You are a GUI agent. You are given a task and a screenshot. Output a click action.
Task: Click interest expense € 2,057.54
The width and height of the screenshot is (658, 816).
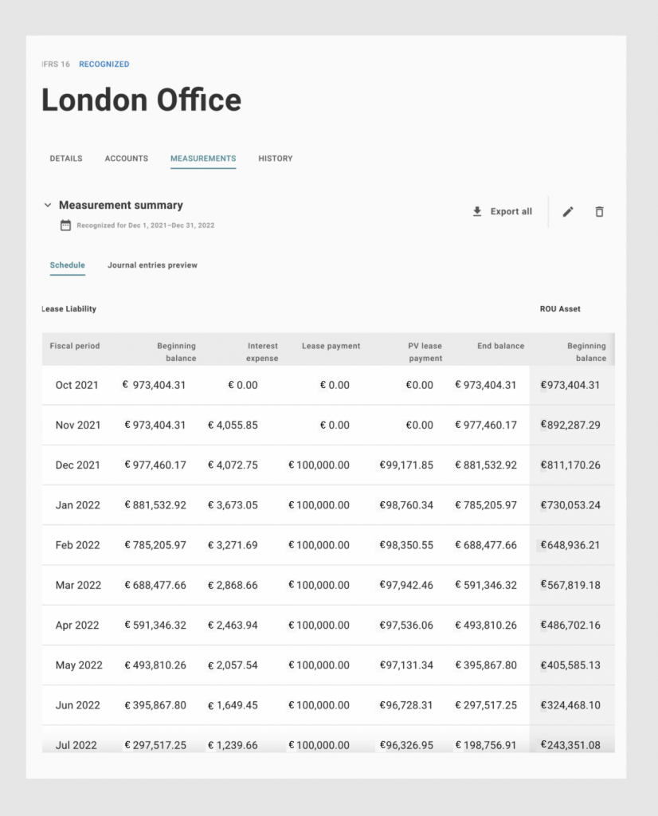233,665
